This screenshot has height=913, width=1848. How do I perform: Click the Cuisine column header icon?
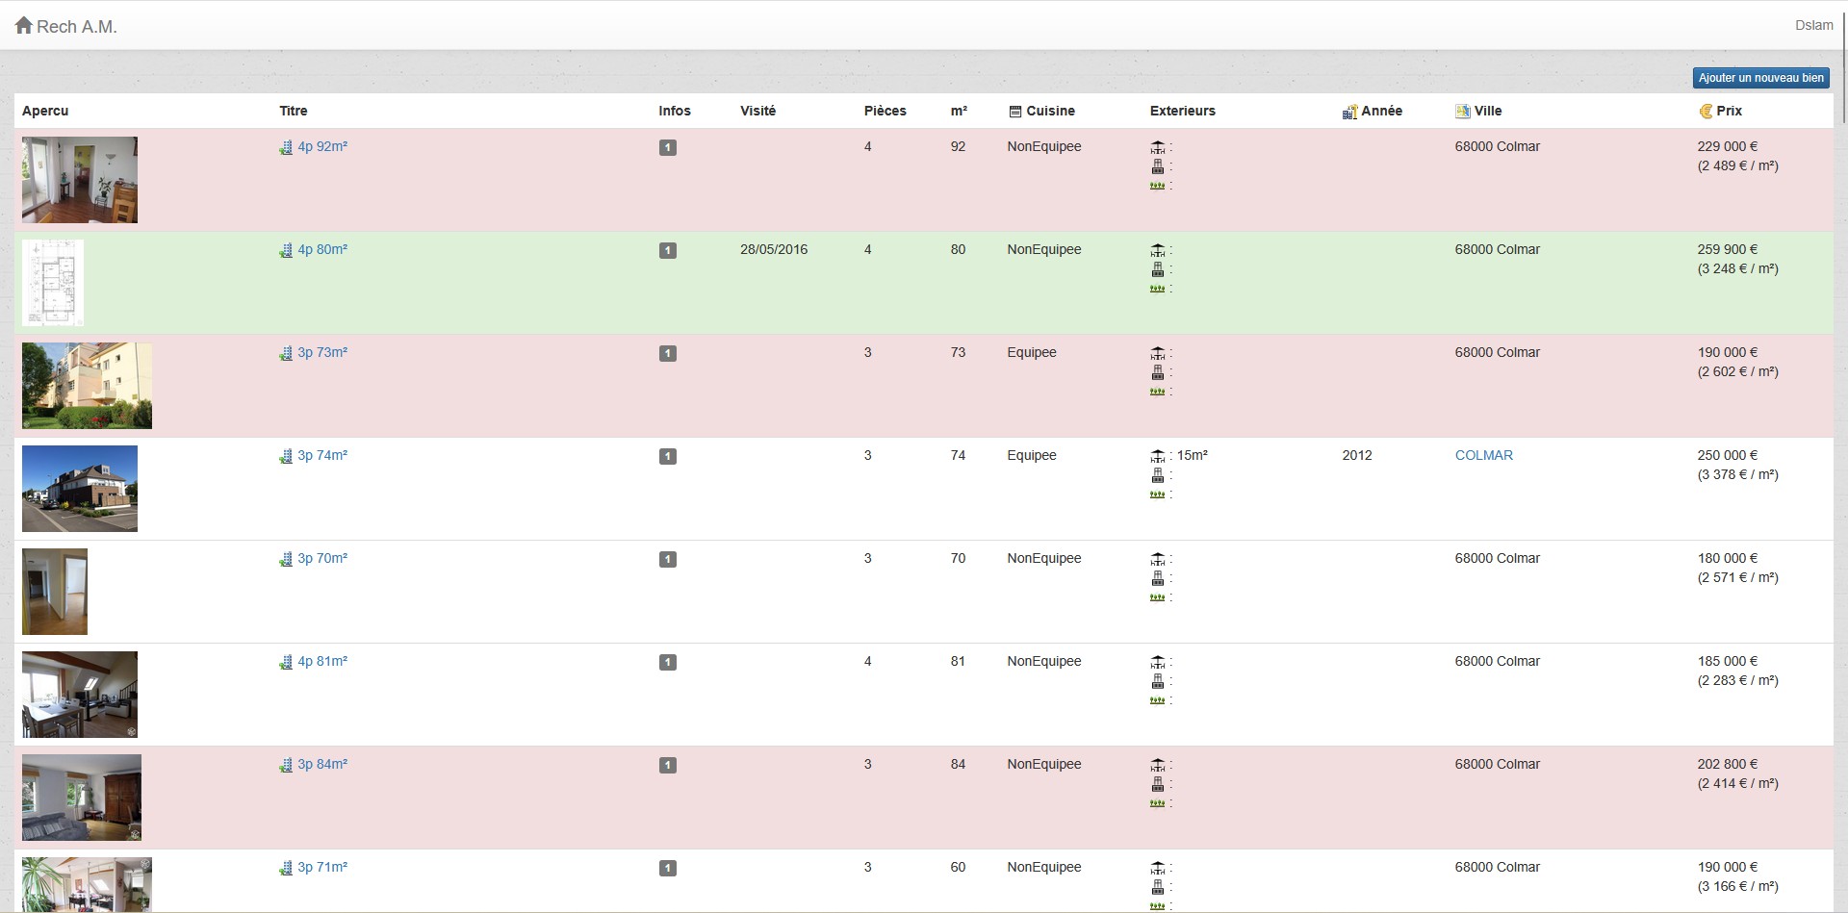point(1014,112)
